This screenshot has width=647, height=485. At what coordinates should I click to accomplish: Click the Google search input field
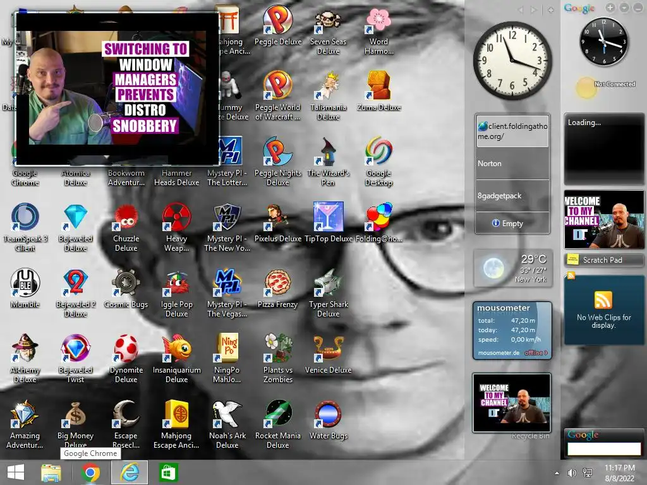click(604, 449)
